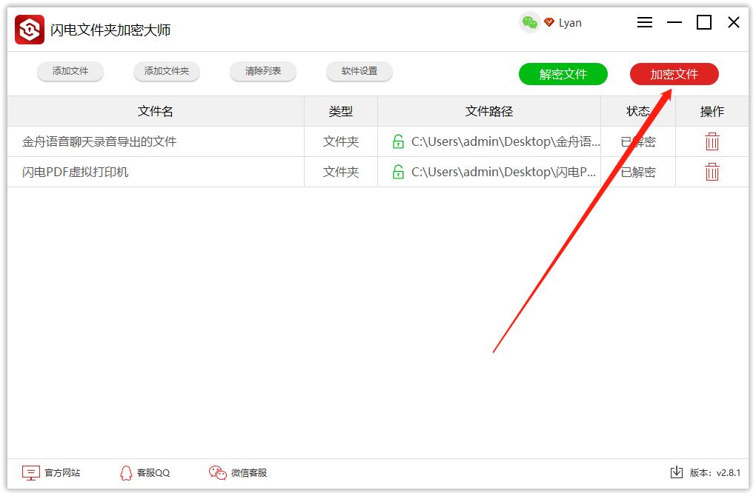Click the 文件名 column header
The height and width of the screenshot is (496, 756).
(155, 111)
